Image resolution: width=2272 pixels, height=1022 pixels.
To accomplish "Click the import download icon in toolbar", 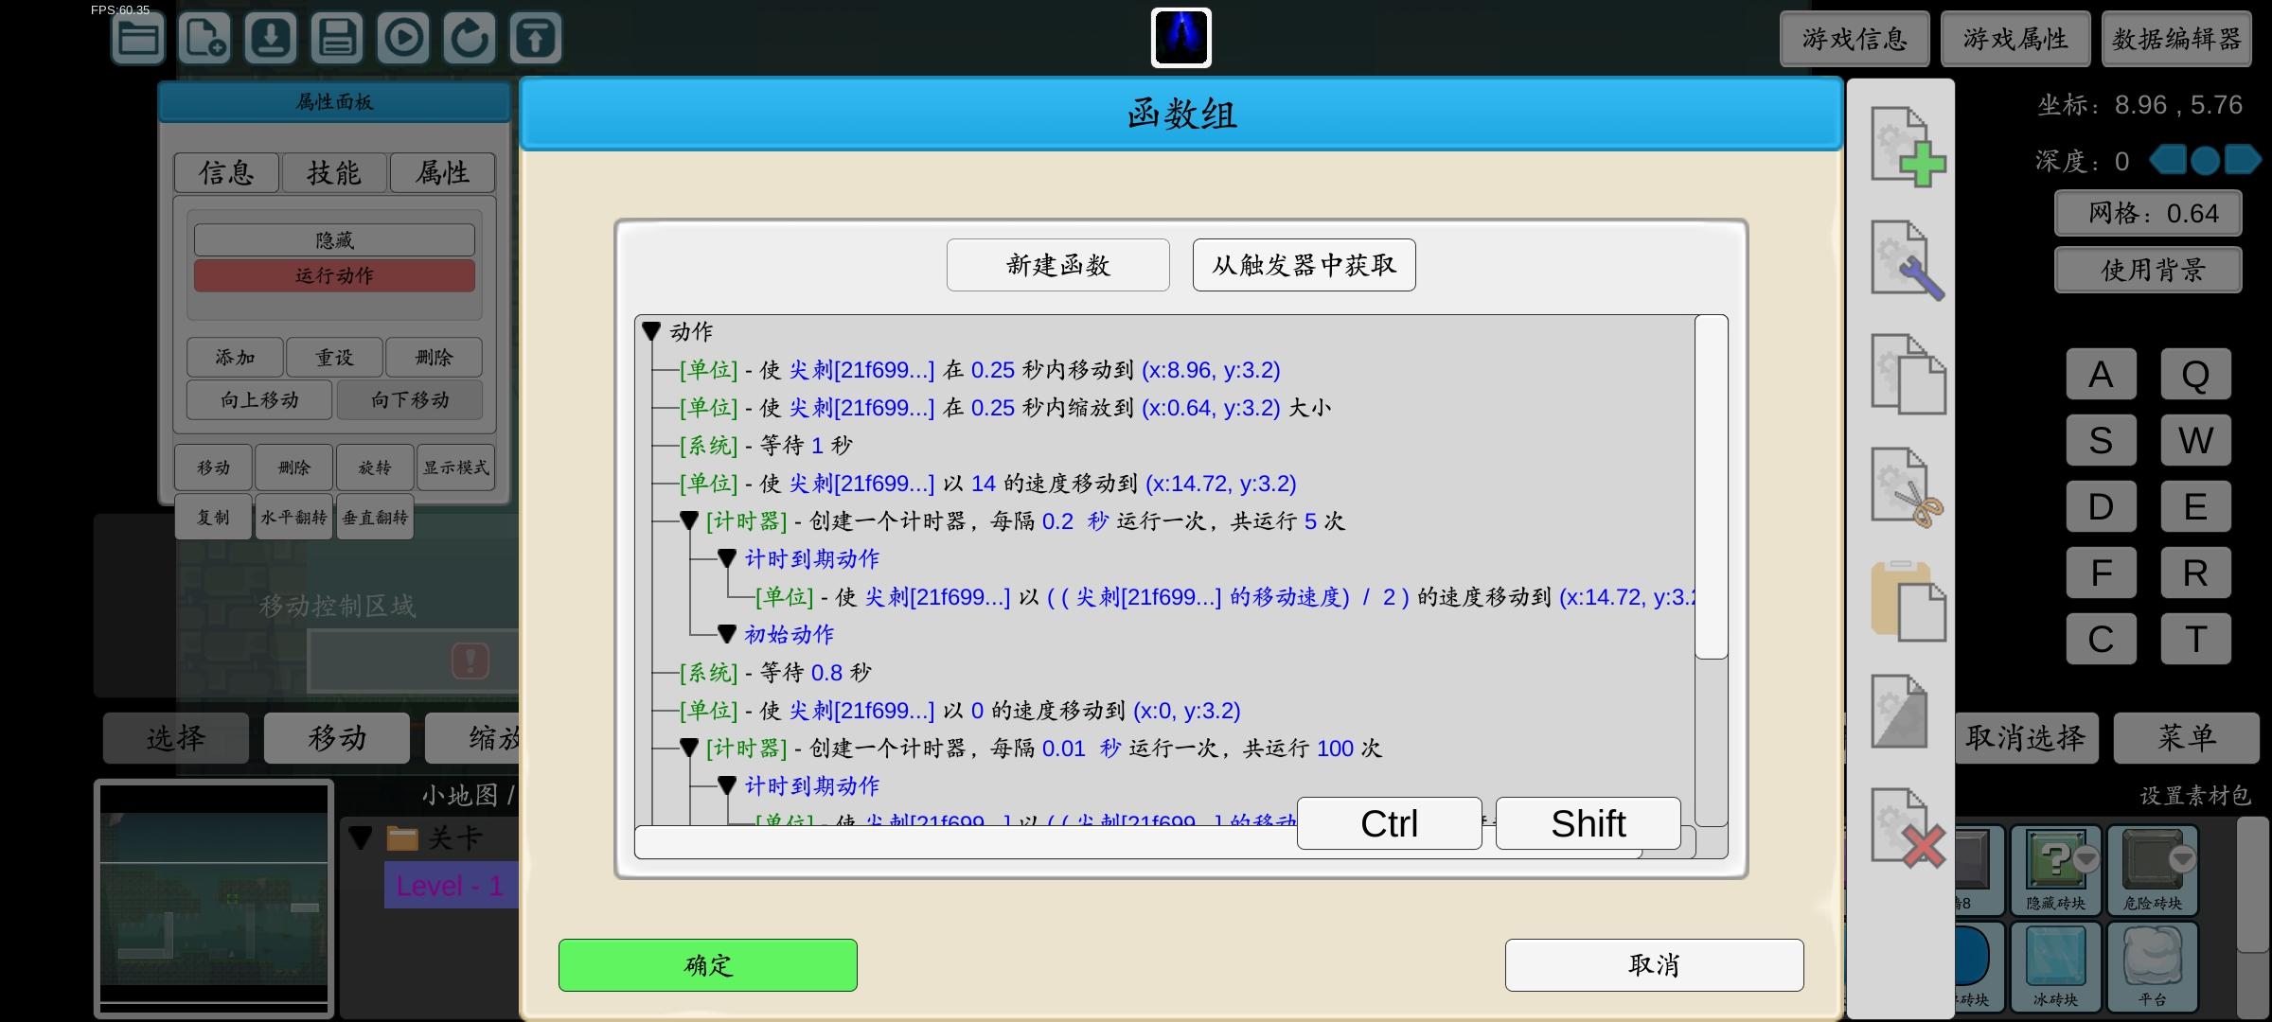I will (271, 39).
